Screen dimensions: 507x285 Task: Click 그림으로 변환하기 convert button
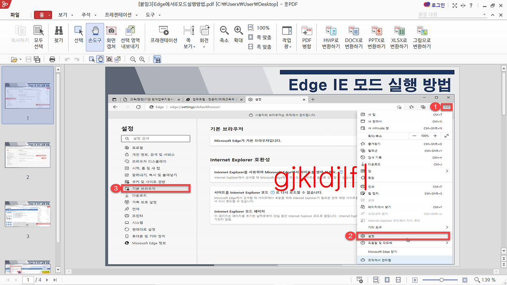[422, 37]
